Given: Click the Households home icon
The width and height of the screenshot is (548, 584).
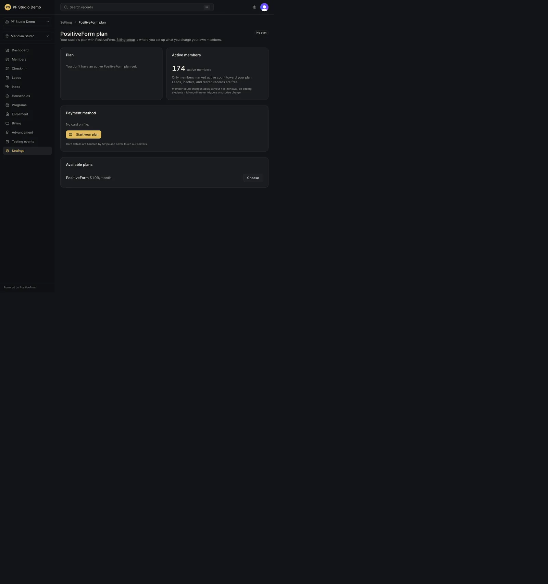Looking at the screenshot, I should [x=7, y=96].
